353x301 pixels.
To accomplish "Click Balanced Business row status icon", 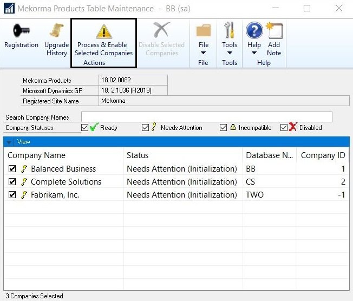I will tap(24, 169).
